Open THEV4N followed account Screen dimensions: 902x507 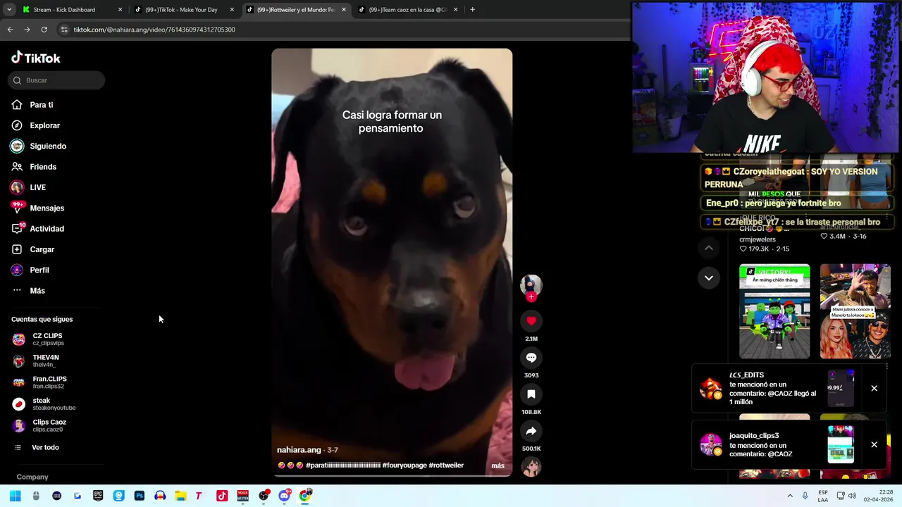click(46, 361)
